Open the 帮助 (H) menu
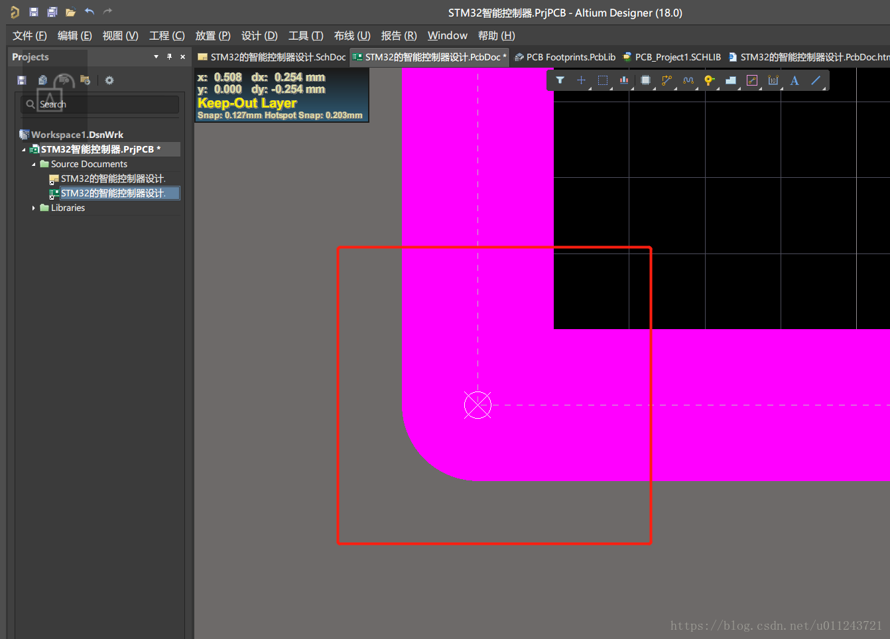Image resolution: width=890 pixels, height=639 pixels. tap(497, 36)
